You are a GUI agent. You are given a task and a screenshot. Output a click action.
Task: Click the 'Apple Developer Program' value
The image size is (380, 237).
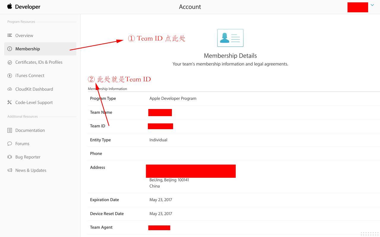coord(173,98)
